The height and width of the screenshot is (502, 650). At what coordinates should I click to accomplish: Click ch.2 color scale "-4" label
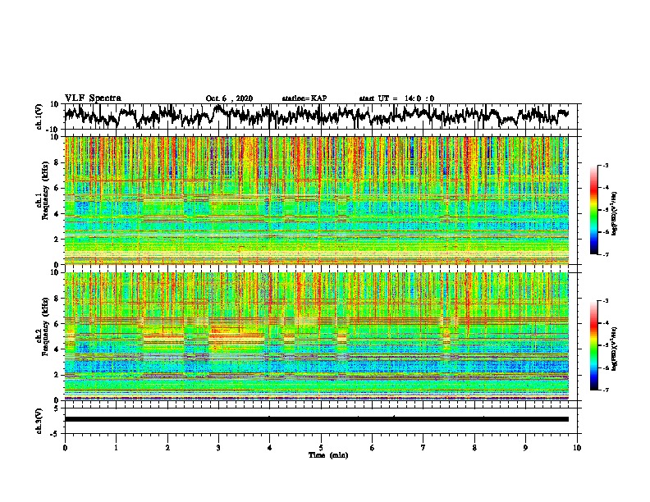tap(605, 323)
